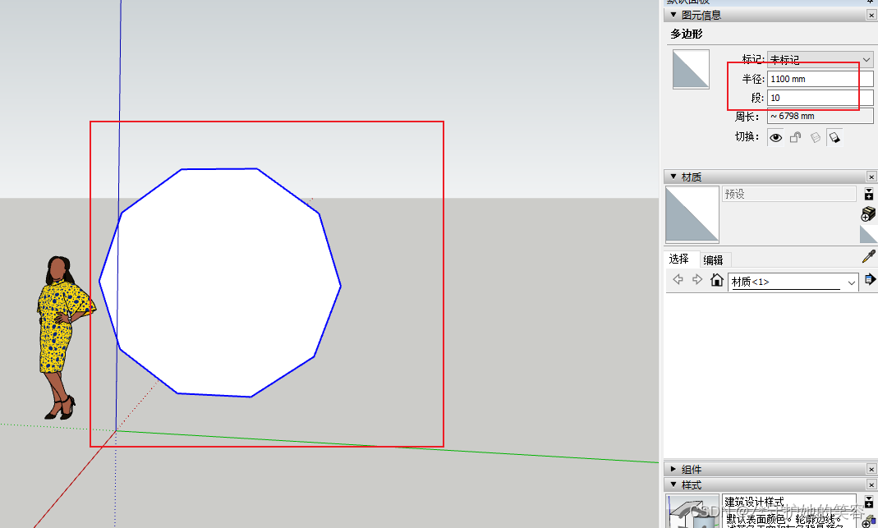Image resolution: width=878 pixels, height=528 pixels.
Task: Go forward in materials browser
Action: [697, 279]
